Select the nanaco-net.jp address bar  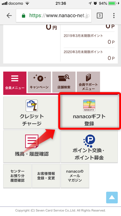pyautogui.click(x=54, y=16)
